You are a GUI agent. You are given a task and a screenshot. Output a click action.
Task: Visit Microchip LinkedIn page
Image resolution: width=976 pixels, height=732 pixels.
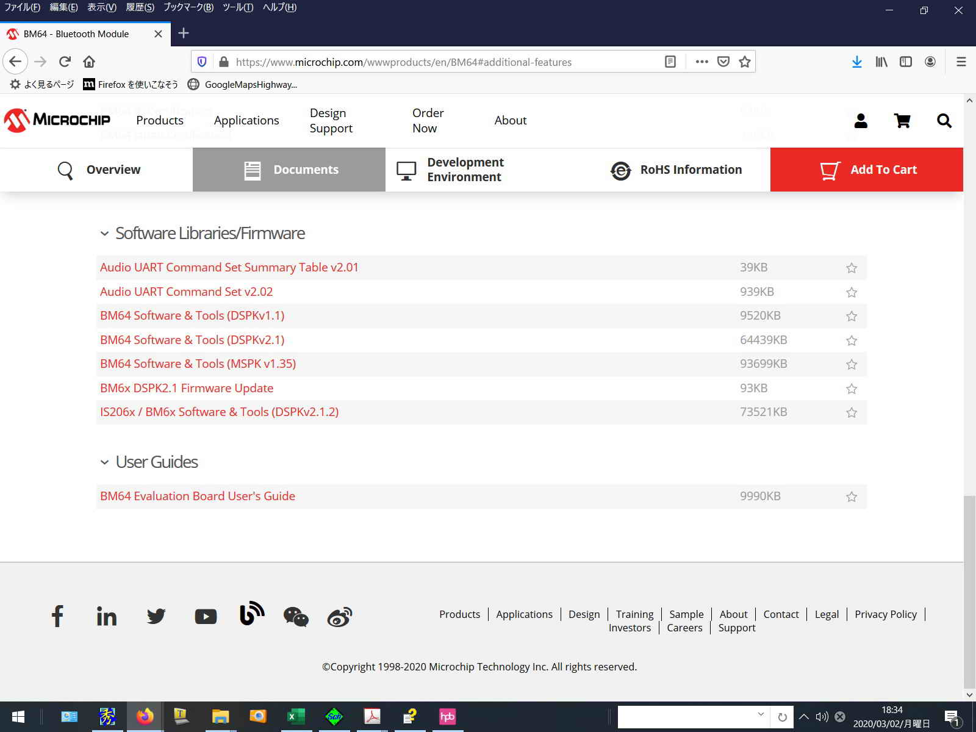point(107,617)
